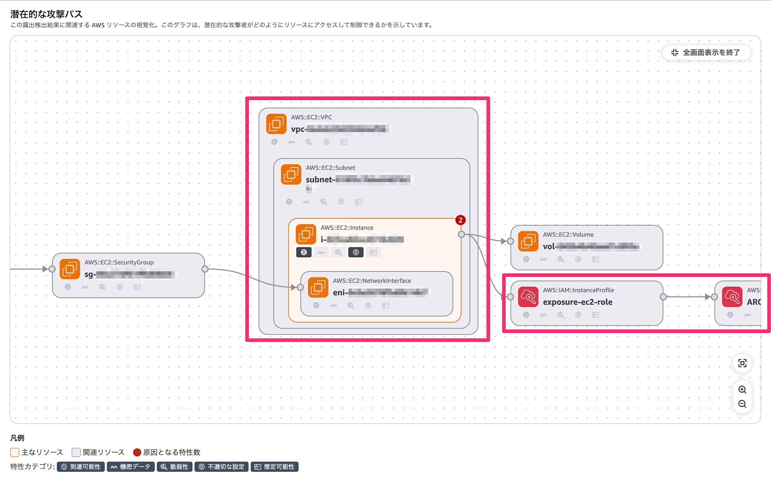Zoom in on the attack path graph
Screen dimensions: 771x482
pyautogui.click(x=742, y=389)
